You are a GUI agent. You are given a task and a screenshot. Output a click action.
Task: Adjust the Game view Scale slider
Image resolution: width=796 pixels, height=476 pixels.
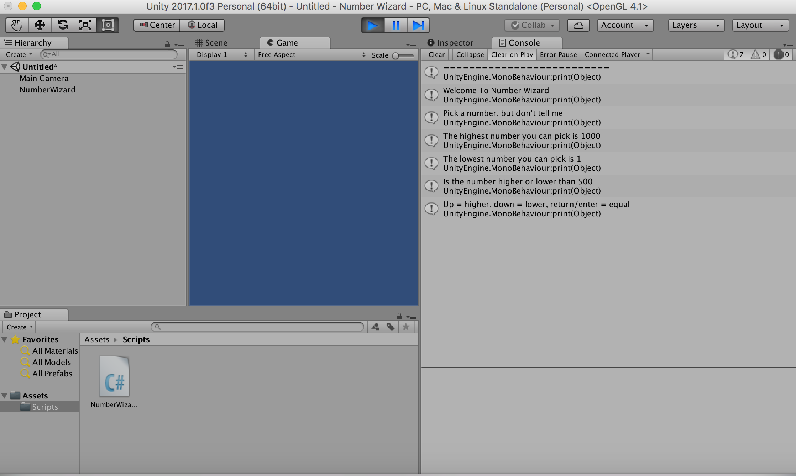(403, 55)
